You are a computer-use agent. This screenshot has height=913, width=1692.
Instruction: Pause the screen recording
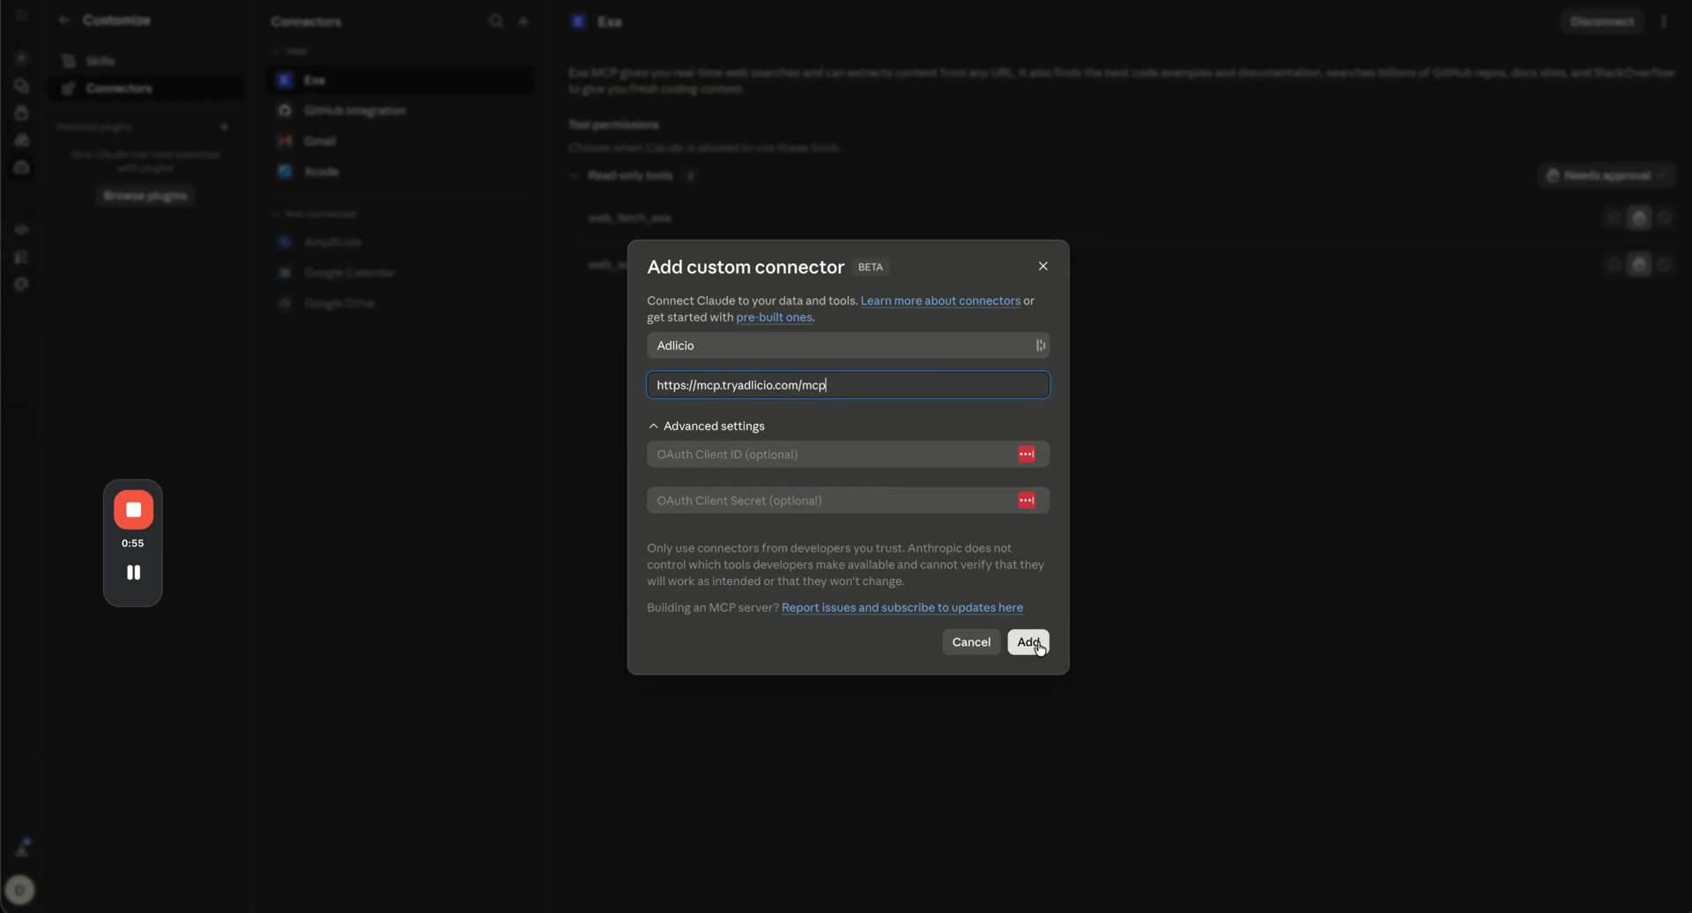[x=133, y=573]
